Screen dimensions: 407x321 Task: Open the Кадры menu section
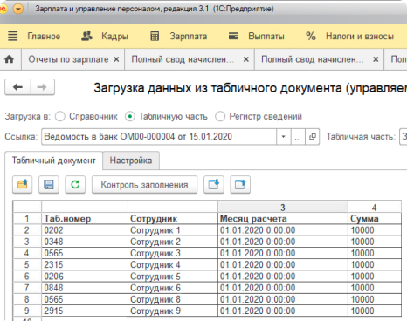point(114,36)
